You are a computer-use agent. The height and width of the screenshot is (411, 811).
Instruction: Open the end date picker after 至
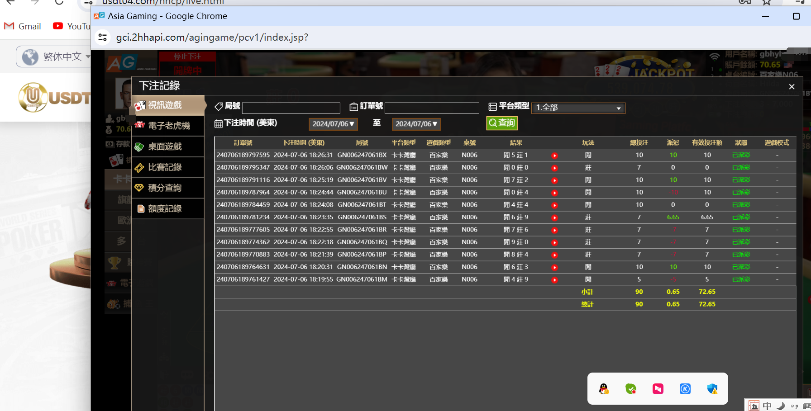coord(416,124)
